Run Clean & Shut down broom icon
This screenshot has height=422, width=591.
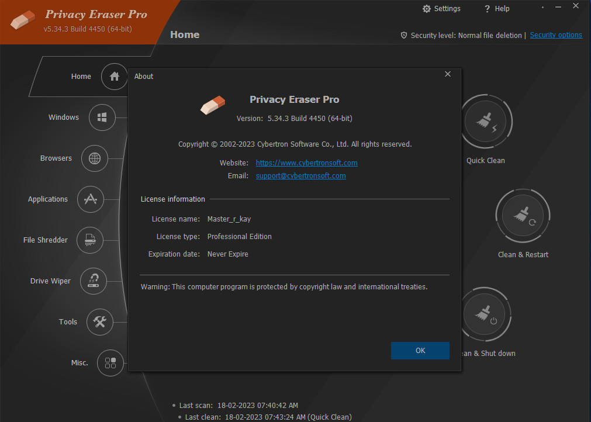485,314
